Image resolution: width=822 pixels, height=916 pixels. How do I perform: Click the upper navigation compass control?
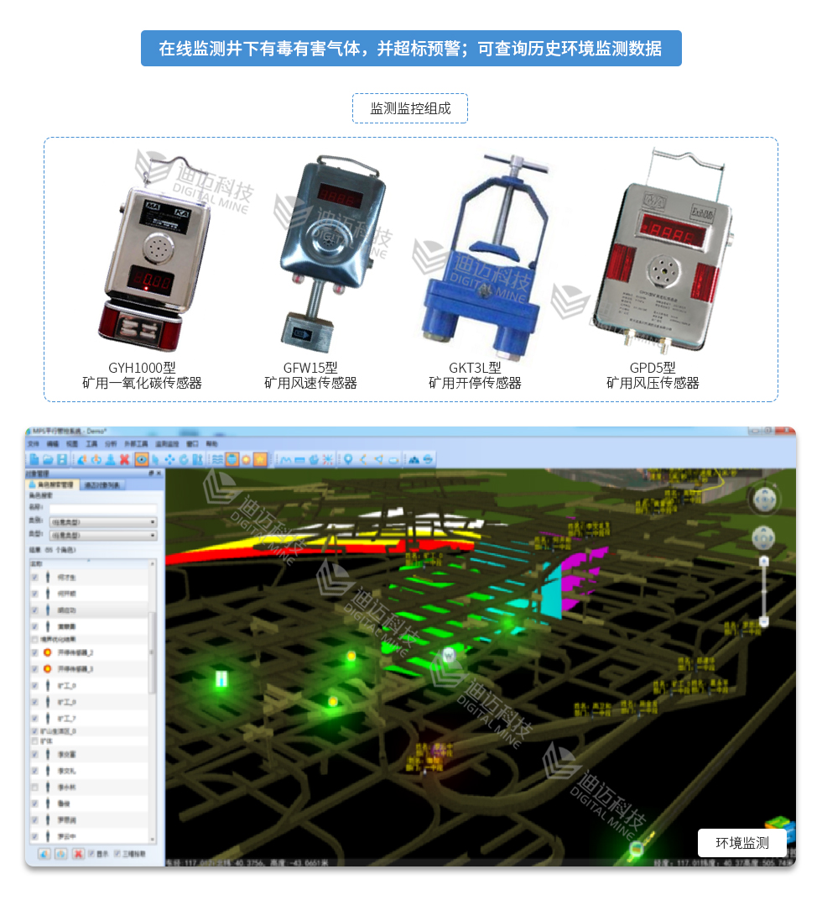click(x=764, y=500)
